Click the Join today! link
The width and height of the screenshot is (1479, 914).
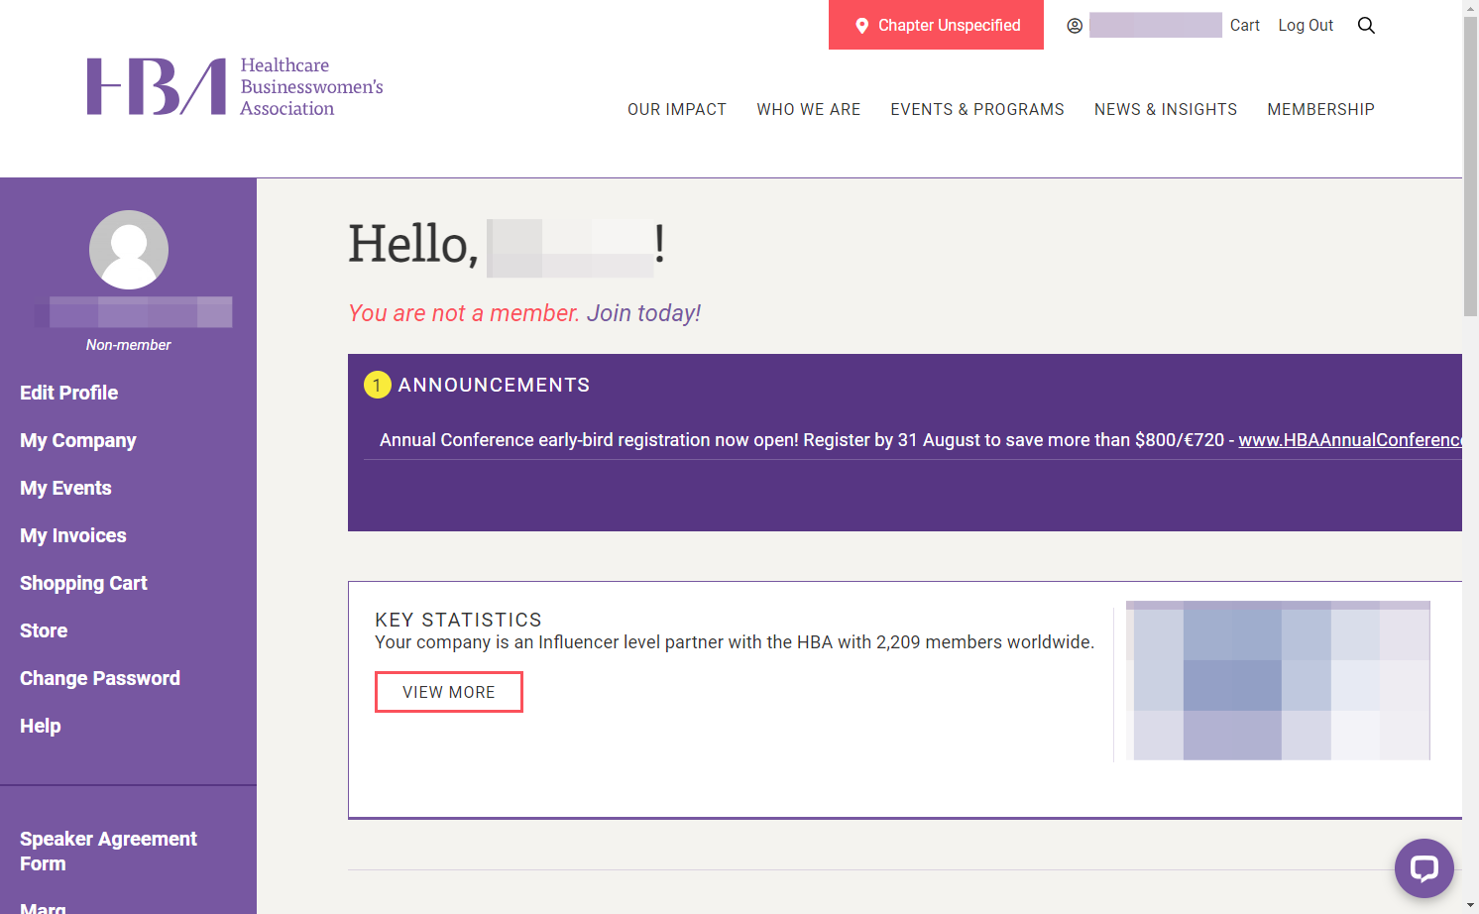(643, 313)
